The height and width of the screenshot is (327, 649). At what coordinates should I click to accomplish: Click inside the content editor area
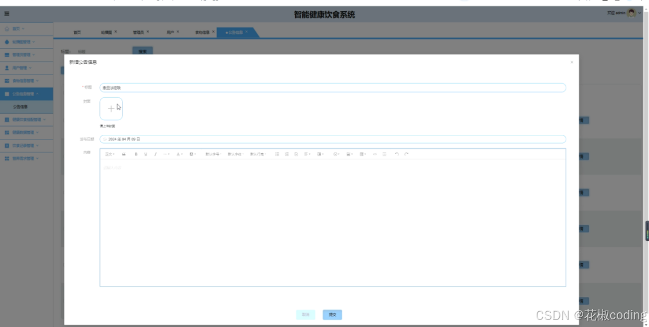pyautogui.click(x=332, y=223)
